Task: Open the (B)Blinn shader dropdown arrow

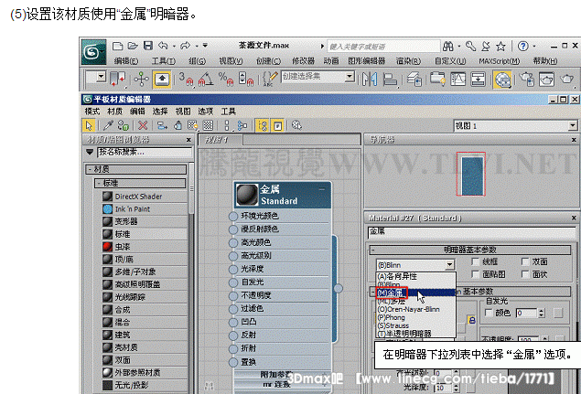Action: (x=449, y=265)
